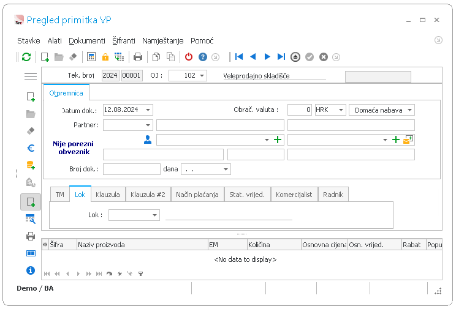Go to next record blue arrow

(x=267, y=57)
